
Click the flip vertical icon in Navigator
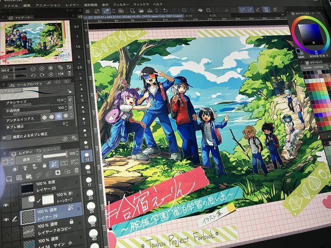click(x=69, y=73)
